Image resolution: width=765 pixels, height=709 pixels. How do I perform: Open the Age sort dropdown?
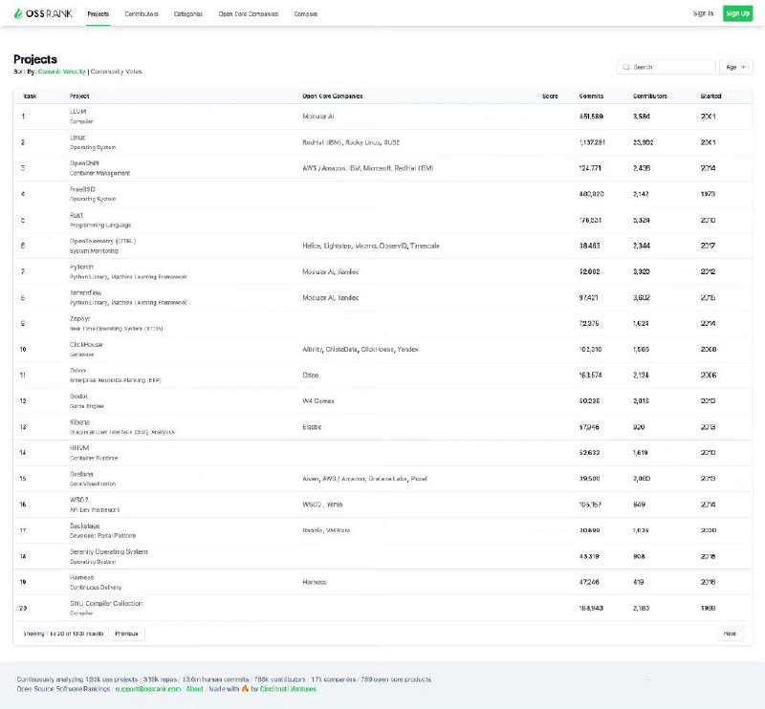tap(735, 67)
